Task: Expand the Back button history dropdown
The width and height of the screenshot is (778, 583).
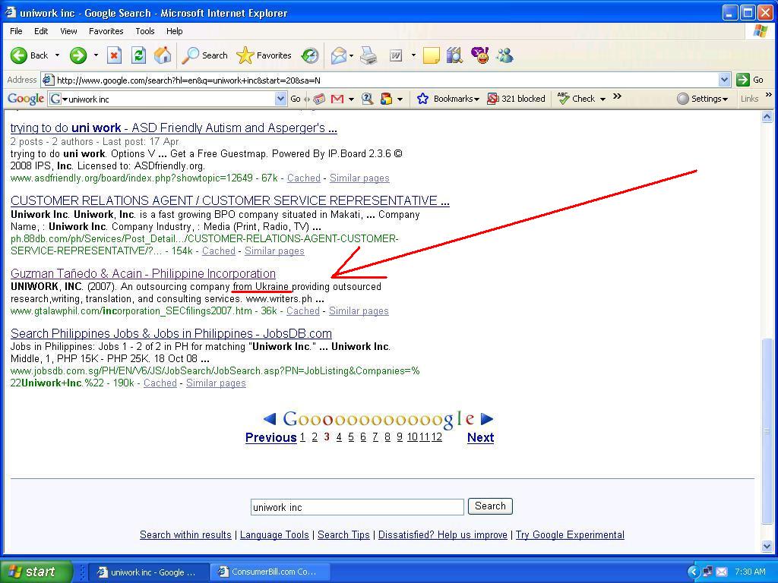Action: [57, 55]
